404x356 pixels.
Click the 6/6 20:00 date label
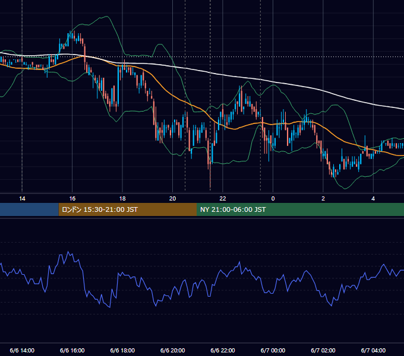(x=173, y=350)
